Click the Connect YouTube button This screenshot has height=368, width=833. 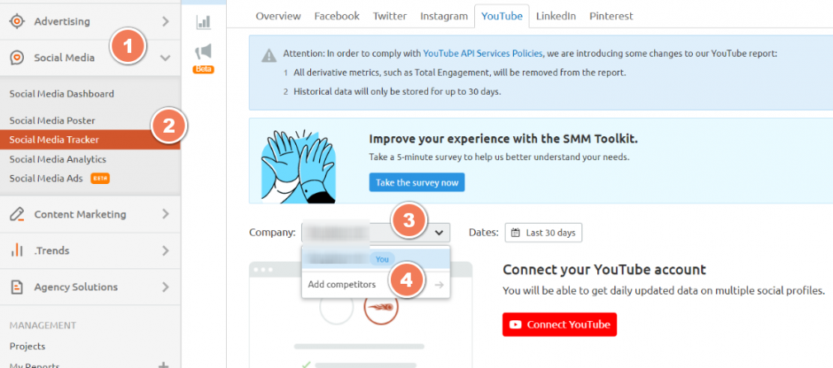[559, 324]
